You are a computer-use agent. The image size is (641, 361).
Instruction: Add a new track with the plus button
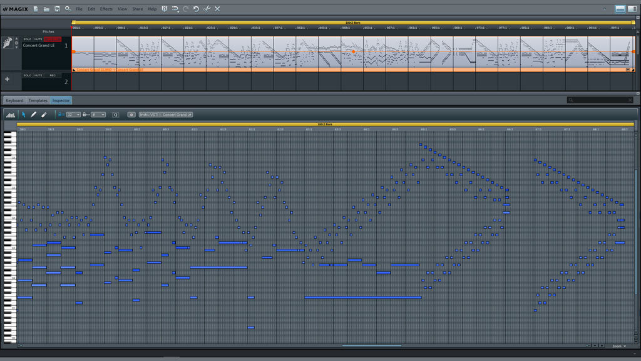(x=8, y=79)
